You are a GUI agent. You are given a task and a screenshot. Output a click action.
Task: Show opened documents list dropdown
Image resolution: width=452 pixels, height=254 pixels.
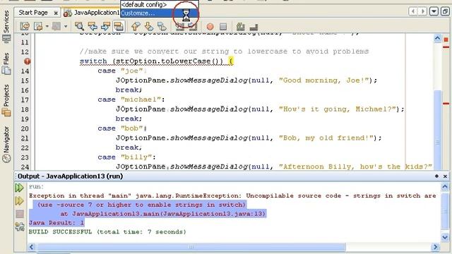tap(434, 11)
